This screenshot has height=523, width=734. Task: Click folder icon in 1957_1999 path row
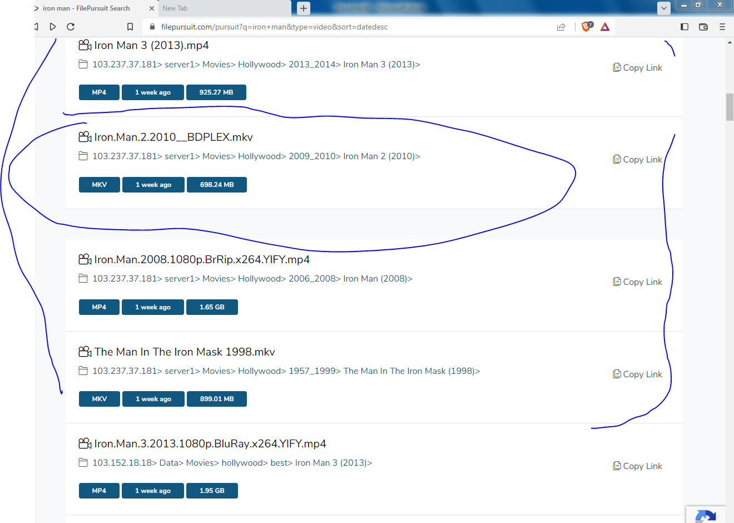(x=83, y=371)
